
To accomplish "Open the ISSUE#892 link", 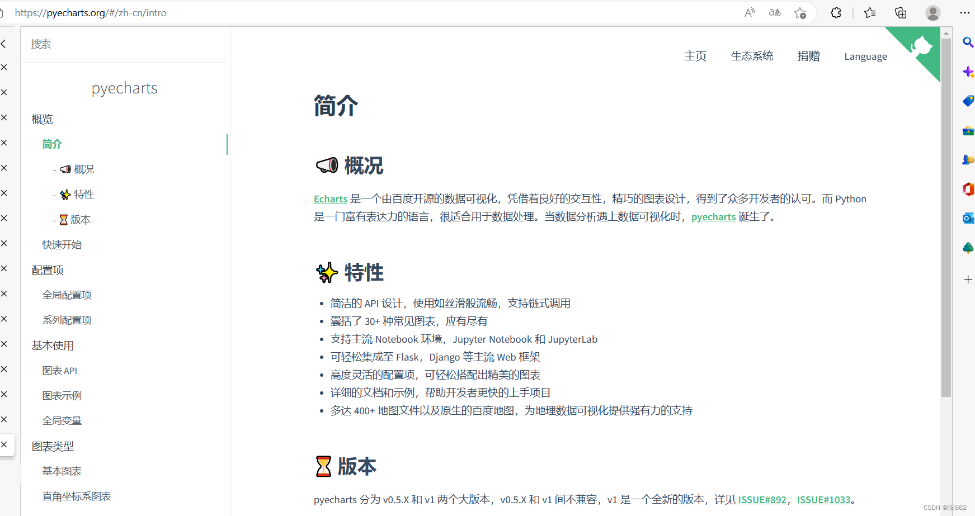I will (x=762, y=500).
